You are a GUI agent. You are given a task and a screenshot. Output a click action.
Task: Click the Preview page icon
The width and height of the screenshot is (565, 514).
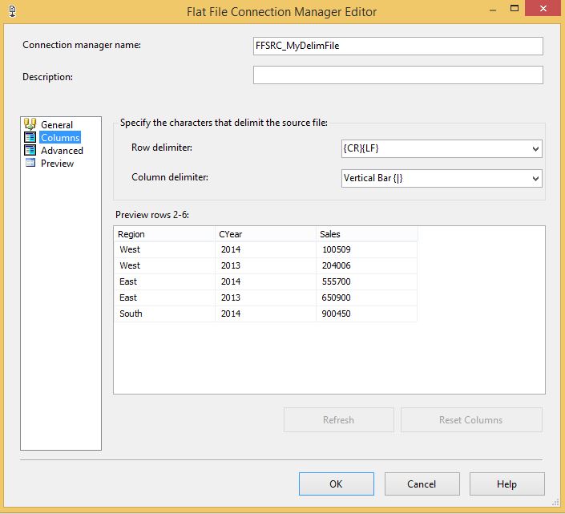[x=30, y=164]
